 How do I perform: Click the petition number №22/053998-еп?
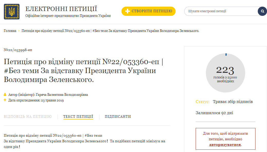click(18, 50)
